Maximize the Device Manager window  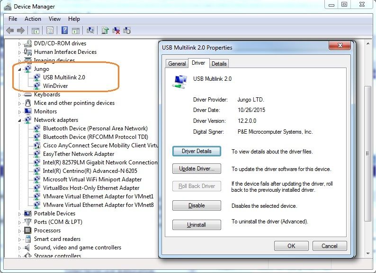click(344, 4)
